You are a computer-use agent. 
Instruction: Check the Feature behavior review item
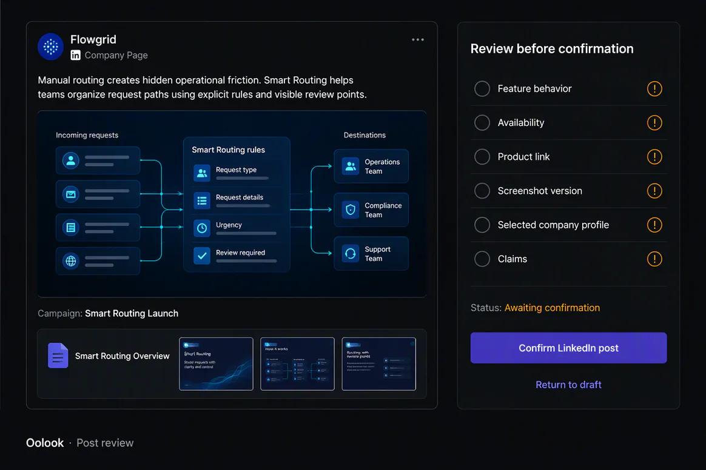pos(482,88)
